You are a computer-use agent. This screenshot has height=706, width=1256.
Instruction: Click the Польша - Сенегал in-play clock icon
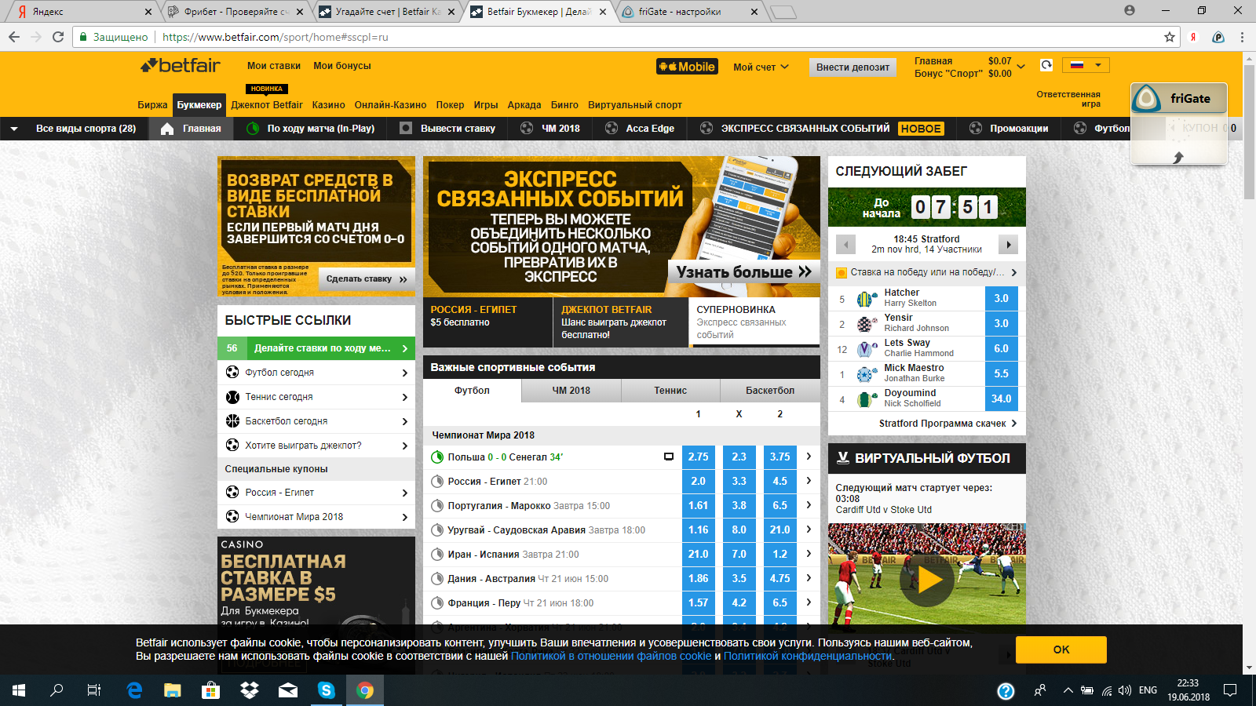pyautogui.click(x=437, y=457)
